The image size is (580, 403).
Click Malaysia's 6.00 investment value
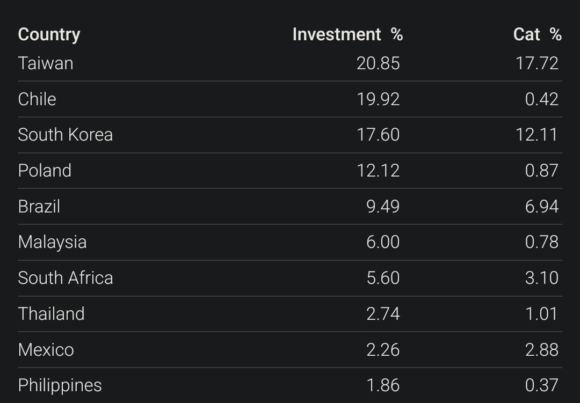(383, 242)
